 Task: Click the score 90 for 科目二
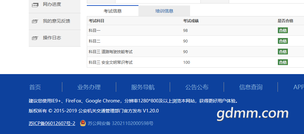pos(185,41)
